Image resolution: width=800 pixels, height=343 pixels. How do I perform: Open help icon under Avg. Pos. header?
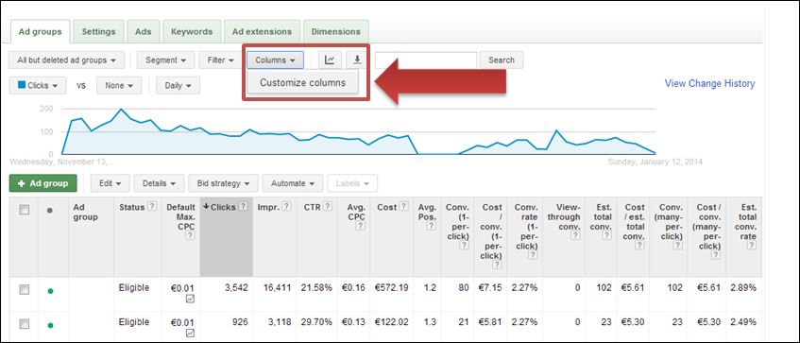[x=432, y=226]
